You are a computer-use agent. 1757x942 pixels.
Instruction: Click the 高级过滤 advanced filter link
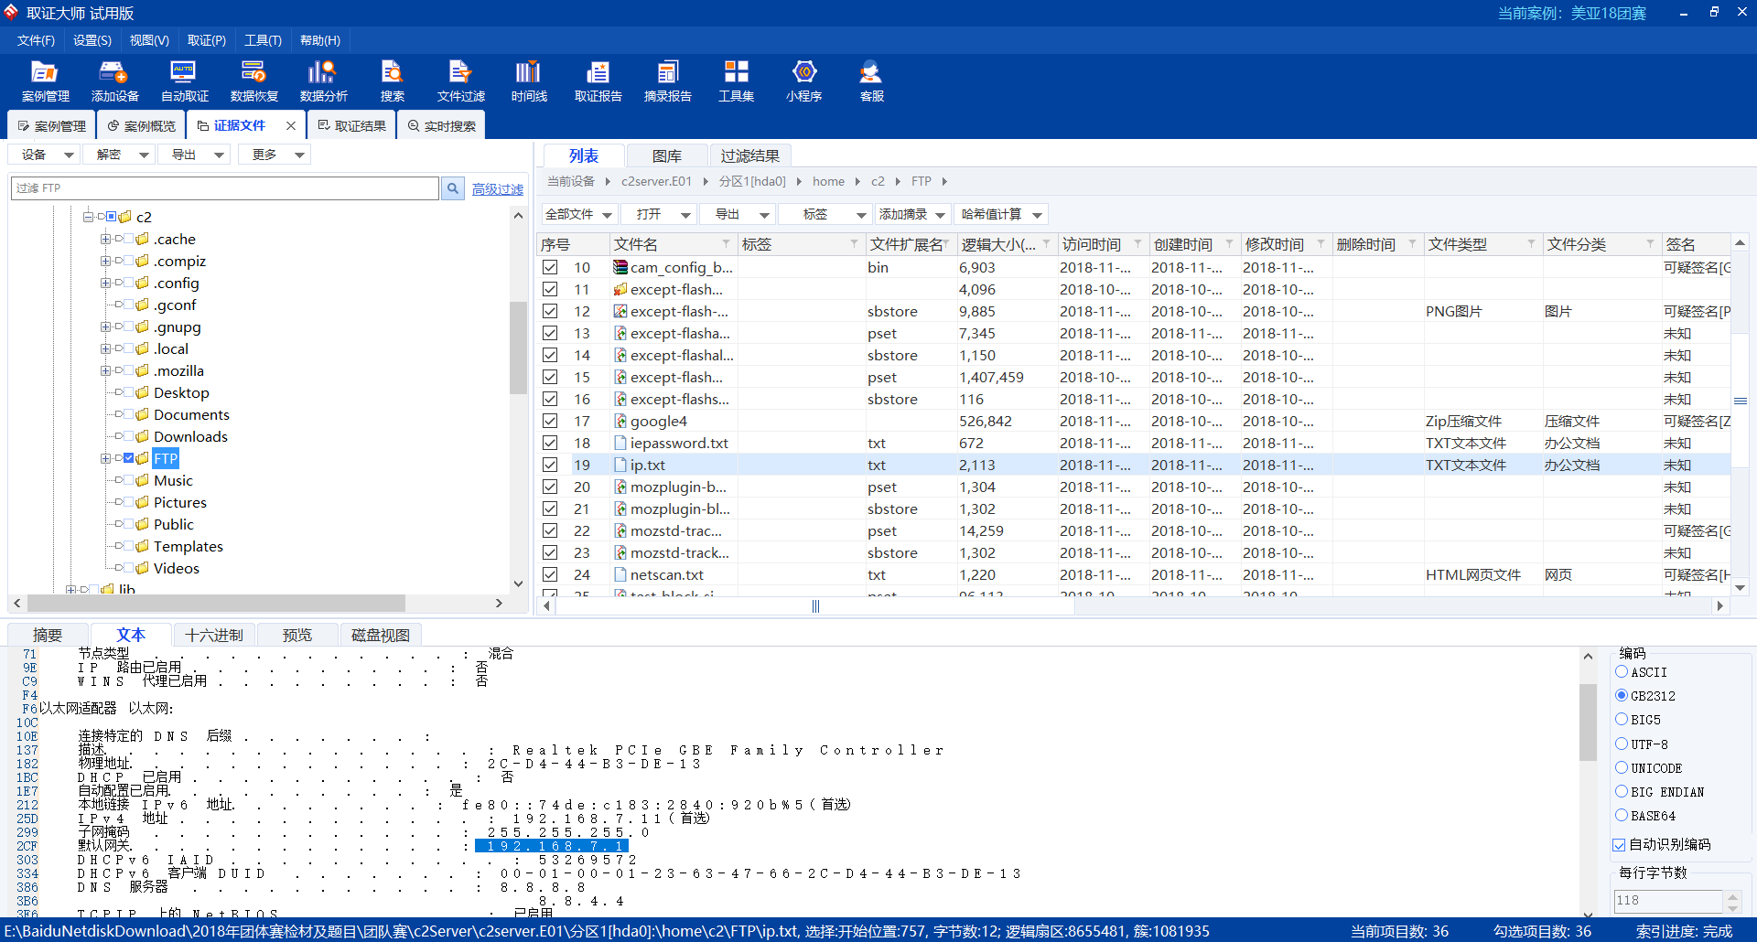pyautogui.click(x=497, y=189)
